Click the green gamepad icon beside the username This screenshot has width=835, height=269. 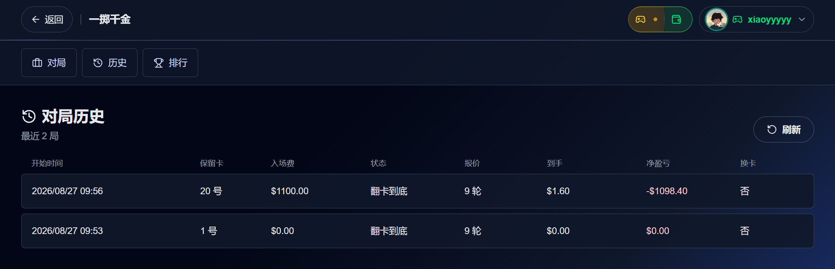737,19
